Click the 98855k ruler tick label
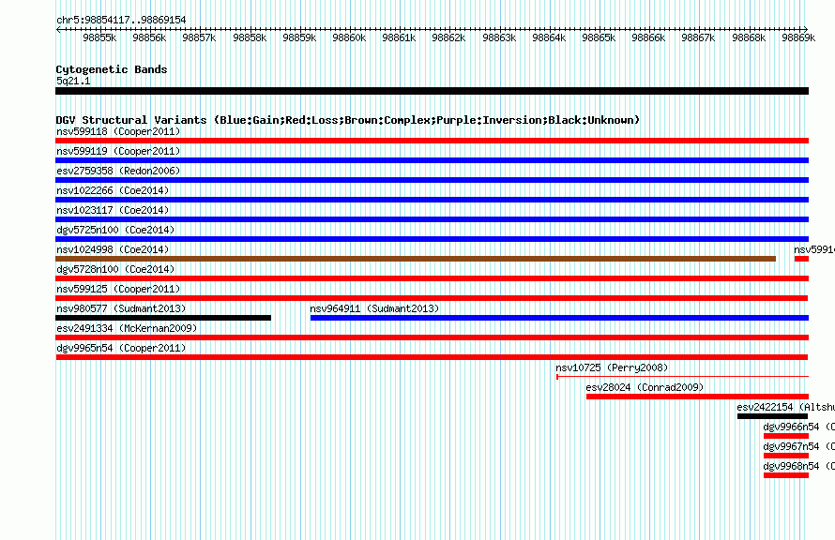This screenshot has height=540, width=835. tap(99, 37)
